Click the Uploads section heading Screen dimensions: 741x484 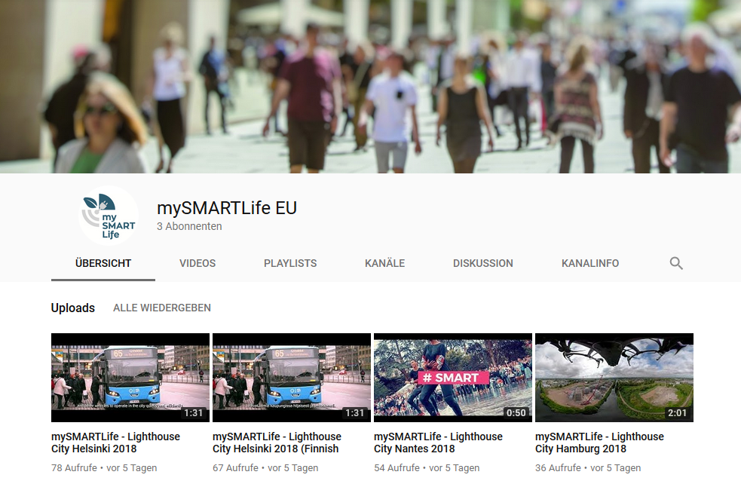tap(73, 308)
